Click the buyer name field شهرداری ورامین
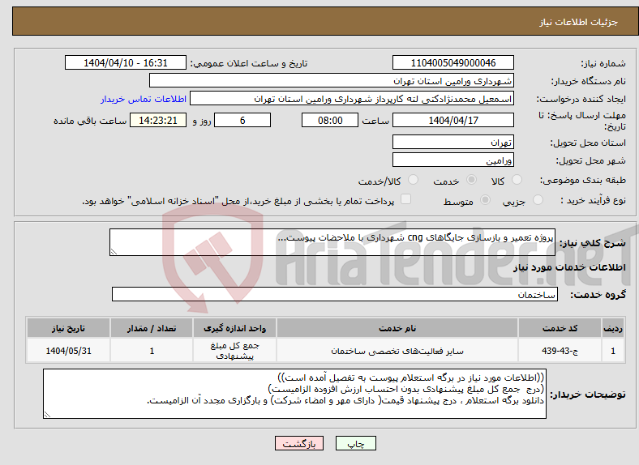The width and height of the screenshot is (639, 465). 332,81
